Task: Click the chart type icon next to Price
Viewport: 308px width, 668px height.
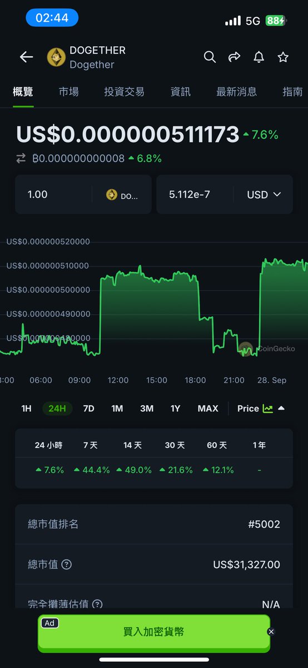Action: point(268,409)
